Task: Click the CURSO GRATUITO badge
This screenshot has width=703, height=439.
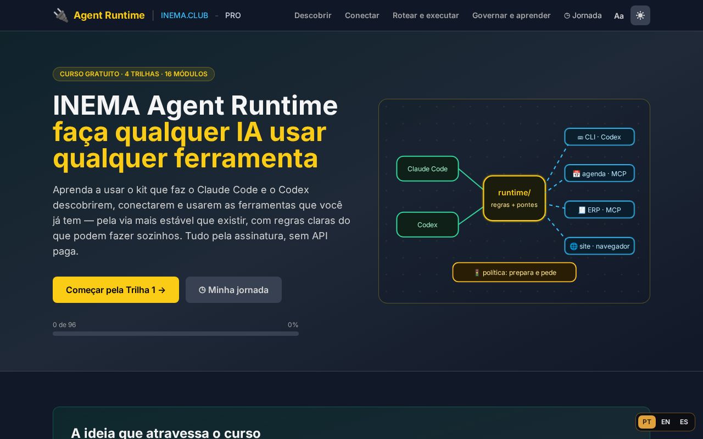Action: 133,74
